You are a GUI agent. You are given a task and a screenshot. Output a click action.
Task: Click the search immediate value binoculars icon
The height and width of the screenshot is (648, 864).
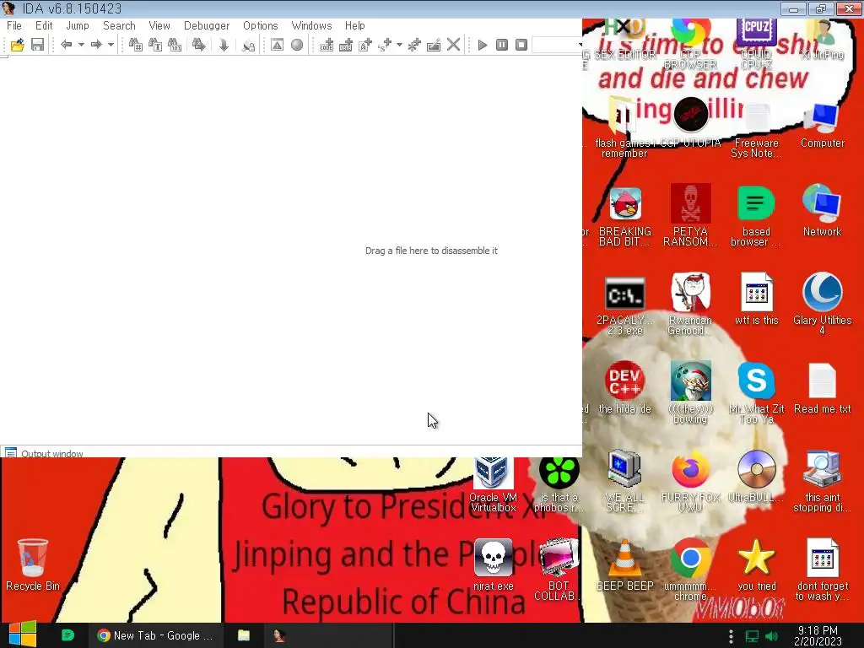tap(136, 45)
